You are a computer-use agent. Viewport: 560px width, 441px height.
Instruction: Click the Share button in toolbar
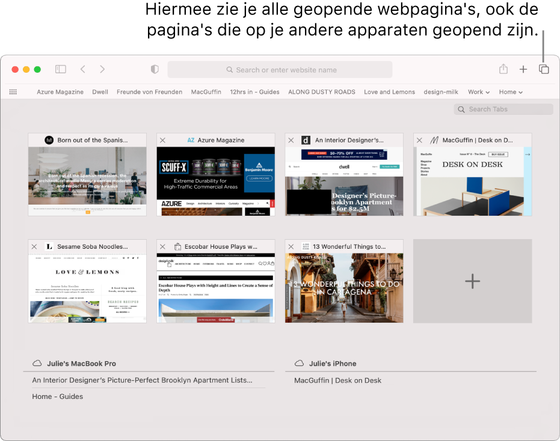[x=503, y=69]
